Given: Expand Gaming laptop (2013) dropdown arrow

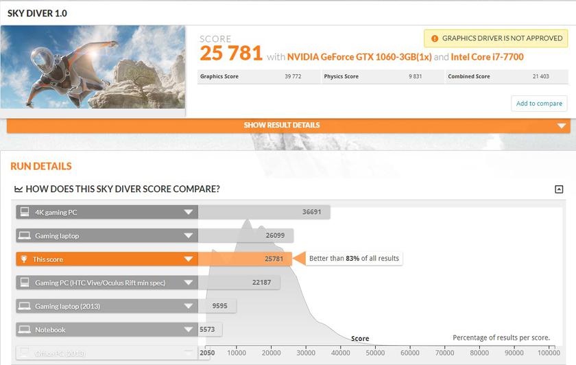Looking at the screenshot, I should 188,306.
